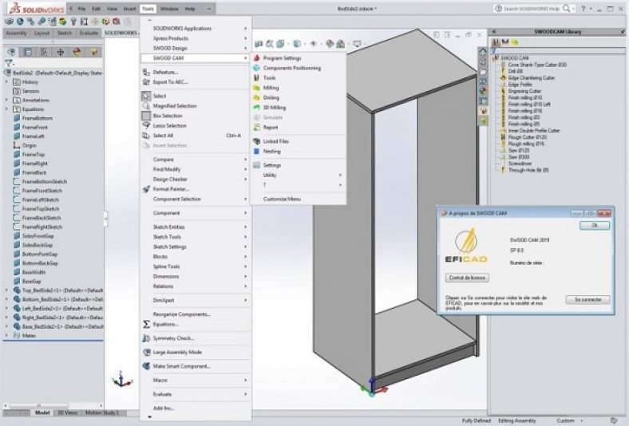Open the ConfigurationManager tab icon
The width and height of the screenshot is (629, 426).
(x=44, y=52)
